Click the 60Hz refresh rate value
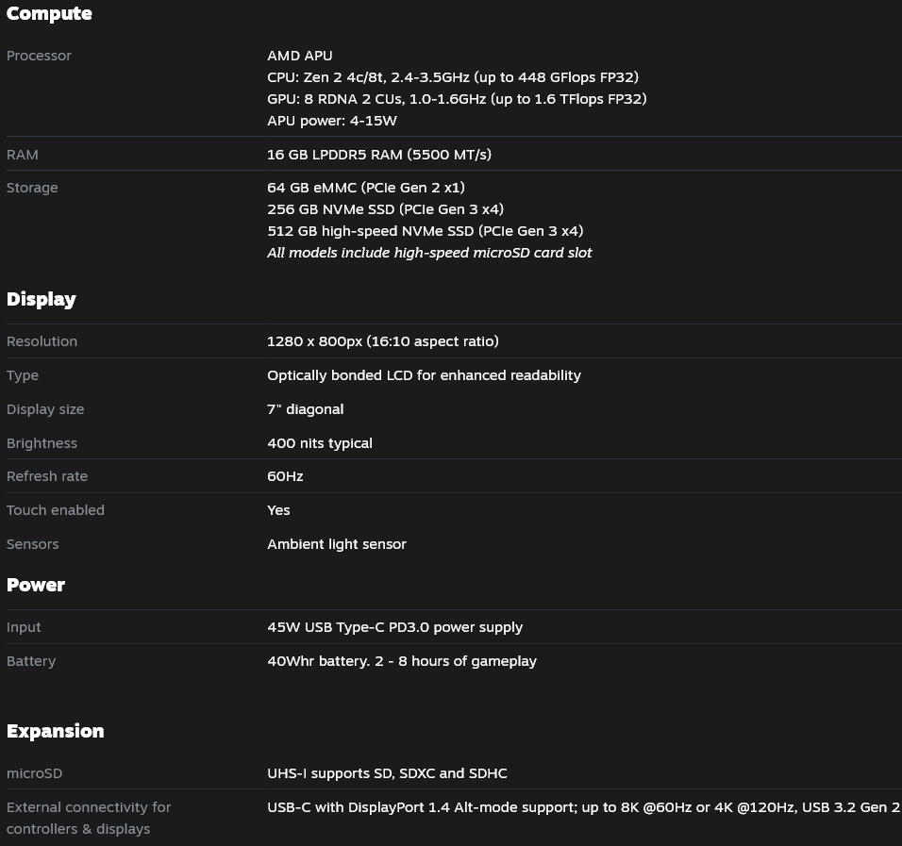Viewport: 902px width, 846px height. pyautogui.click(x=285, y=476)
